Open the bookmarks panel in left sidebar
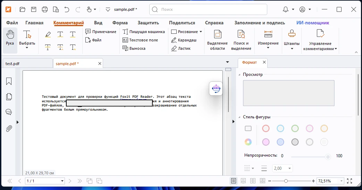 pyautogui.click(x=9, y=81)
